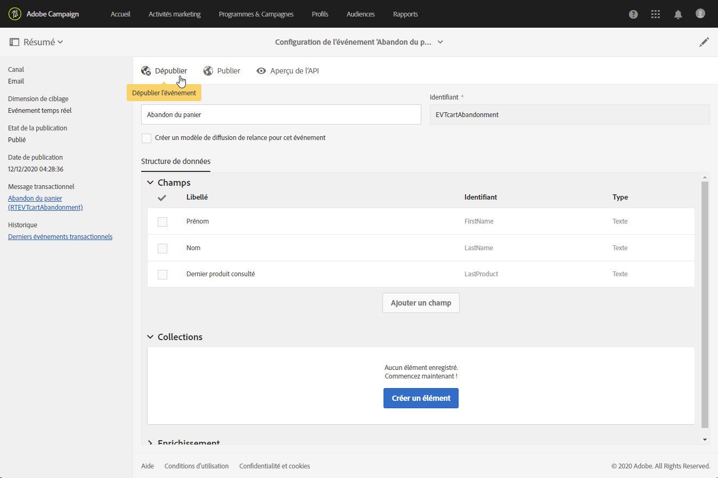Click the Prénom row label
The image size is (718, 478).
pos(198,221)
